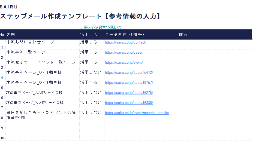Screen dimensions: 253x141
Task: Open the case/75412/ URL link
Action: point(129,73)
